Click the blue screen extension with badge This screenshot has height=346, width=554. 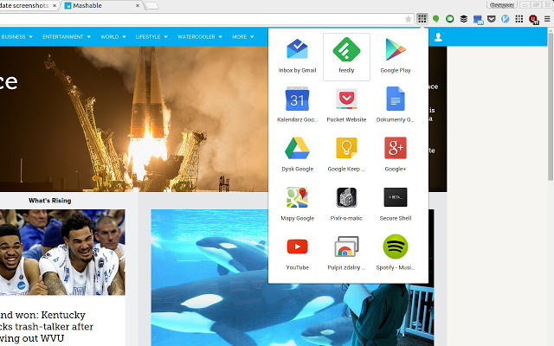[478, 19]
